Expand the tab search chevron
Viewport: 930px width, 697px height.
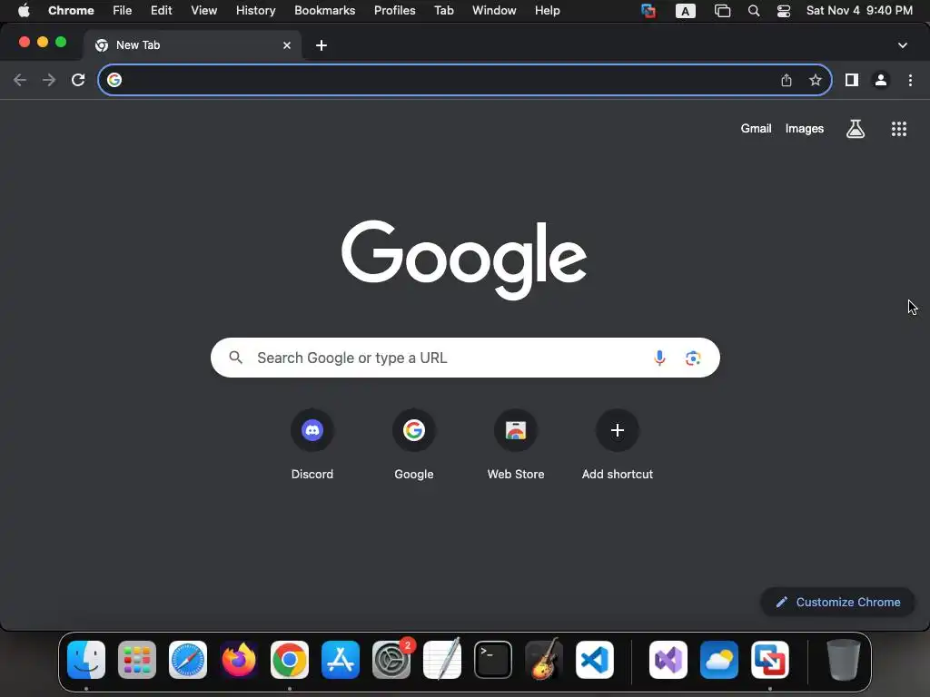(x=903, y=45)
